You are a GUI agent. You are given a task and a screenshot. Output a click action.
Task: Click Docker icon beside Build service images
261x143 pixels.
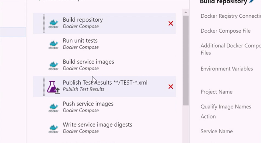[x=54, y=66]
